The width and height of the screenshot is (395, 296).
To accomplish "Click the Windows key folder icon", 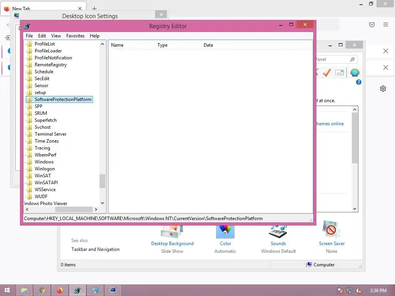I will [30, 162].
